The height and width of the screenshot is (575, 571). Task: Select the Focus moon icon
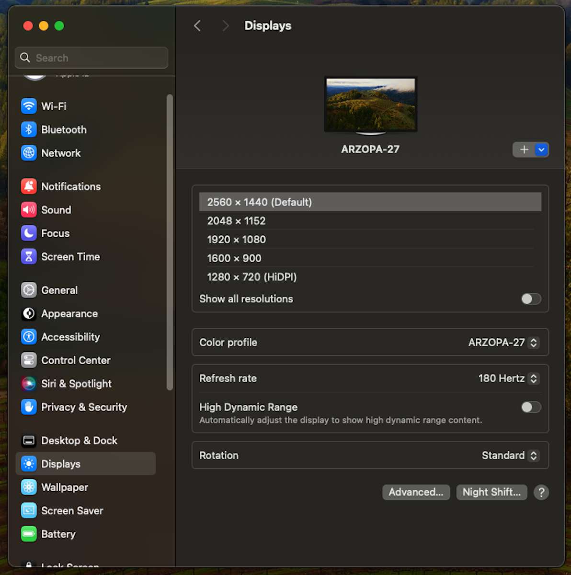pos(29,233)
